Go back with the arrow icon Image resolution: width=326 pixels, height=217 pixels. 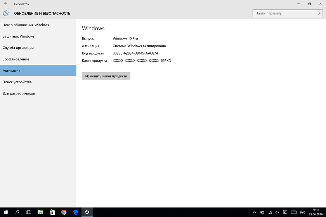(x=5, y=4)
